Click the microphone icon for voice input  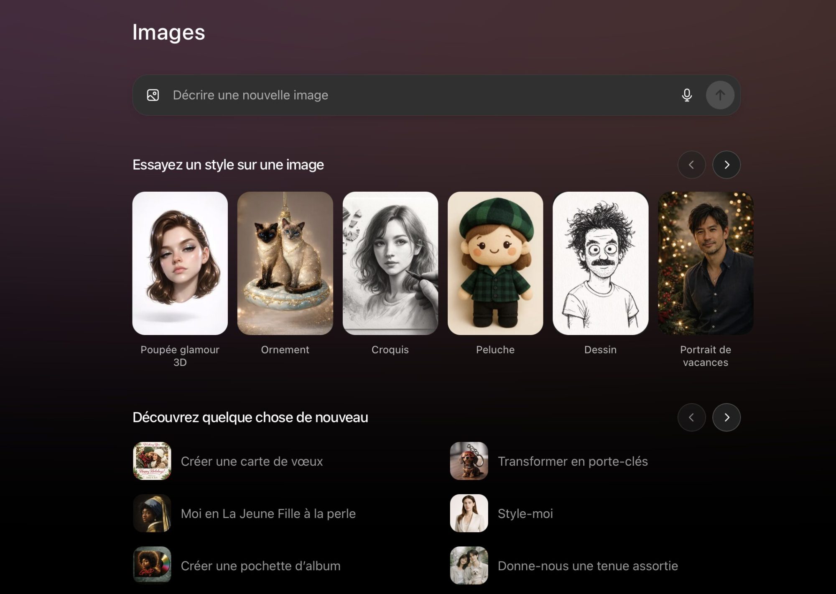point(687,95)
